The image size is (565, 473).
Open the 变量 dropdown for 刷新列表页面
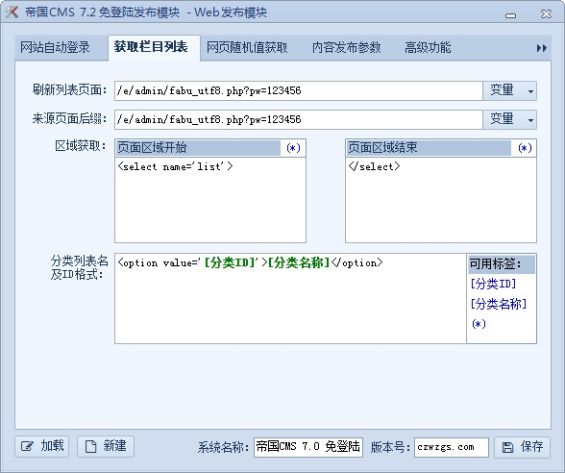click(509, 90)
